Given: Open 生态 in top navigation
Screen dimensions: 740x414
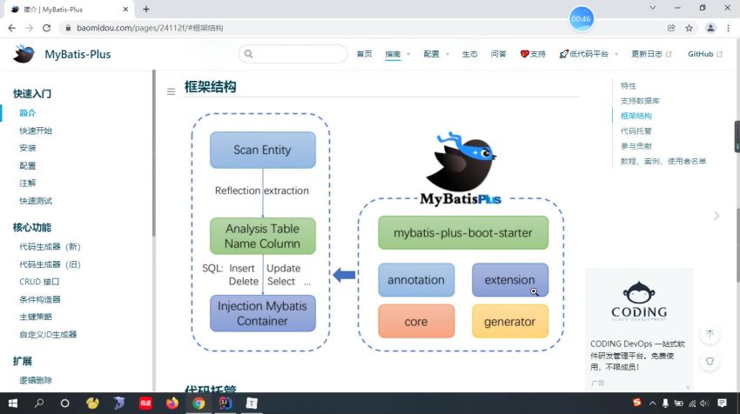Looking at the screenshot, I should tap(469, 54).
